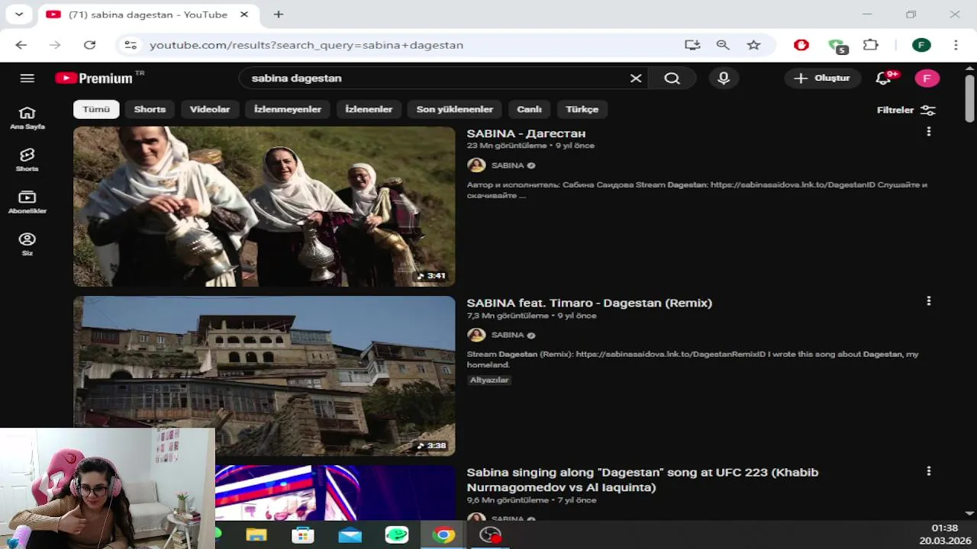Select the Videolar filter chip
This screenshot has width=977, height=549.
[210, 109]
